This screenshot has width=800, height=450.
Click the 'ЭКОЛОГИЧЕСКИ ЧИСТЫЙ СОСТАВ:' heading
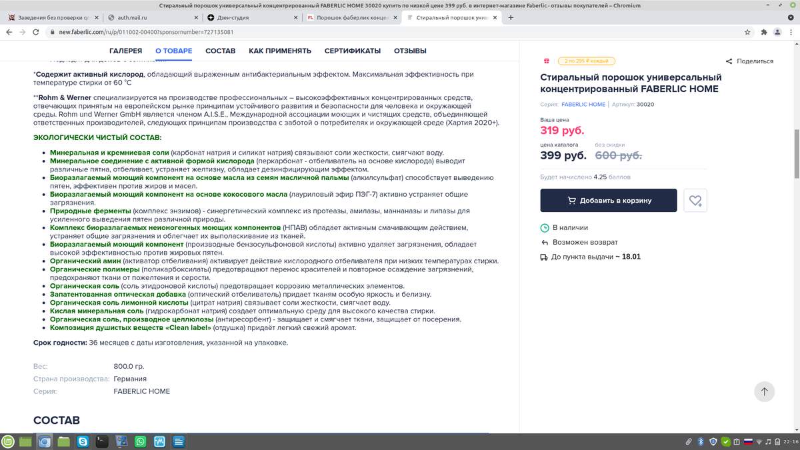(97, 137)
